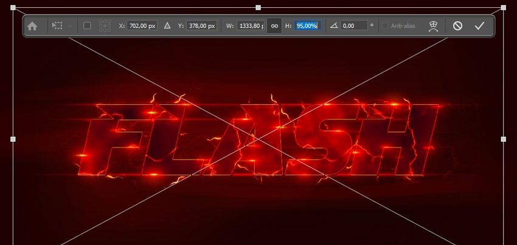Viewport: 517px width, 245px height.
Task: Click the "Y:" label in options bar
Action: (x=181, y=25)
